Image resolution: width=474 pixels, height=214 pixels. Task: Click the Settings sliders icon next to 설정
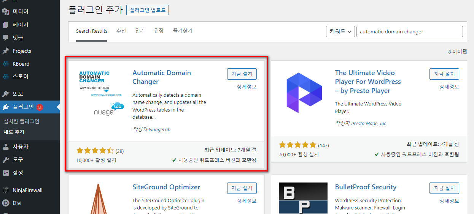tap(6, 173)
